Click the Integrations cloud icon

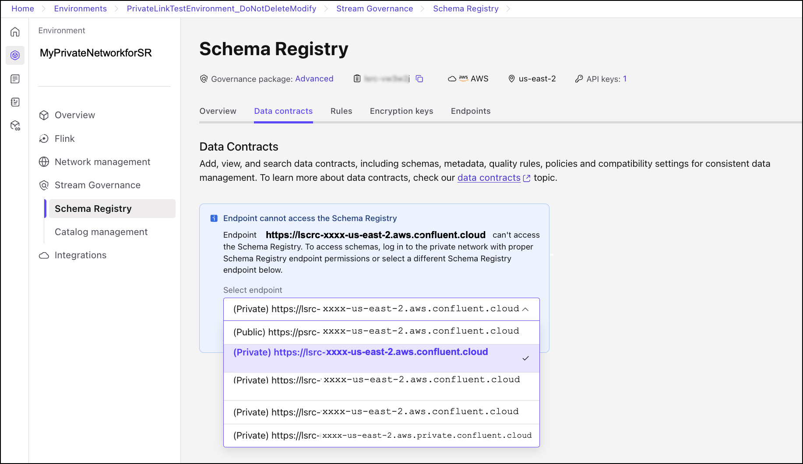point(44,255)
